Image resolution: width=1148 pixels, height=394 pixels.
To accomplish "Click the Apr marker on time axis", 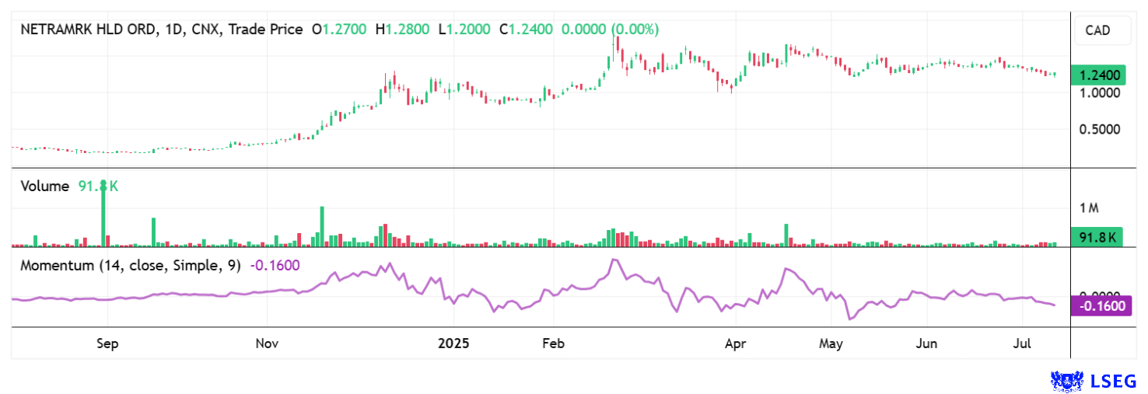I will (x=734, y=343).
